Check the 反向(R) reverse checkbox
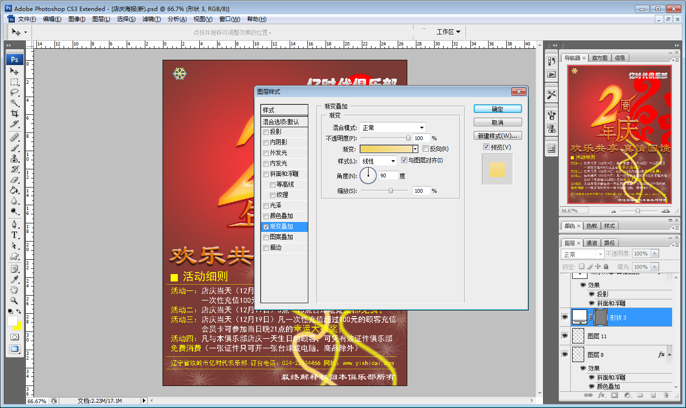This screenshot has height=408, width=686. [425, 149]
